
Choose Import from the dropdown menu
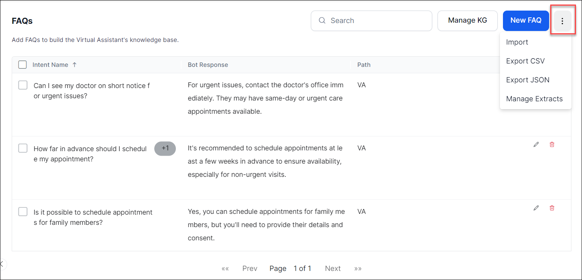[517, 42]
